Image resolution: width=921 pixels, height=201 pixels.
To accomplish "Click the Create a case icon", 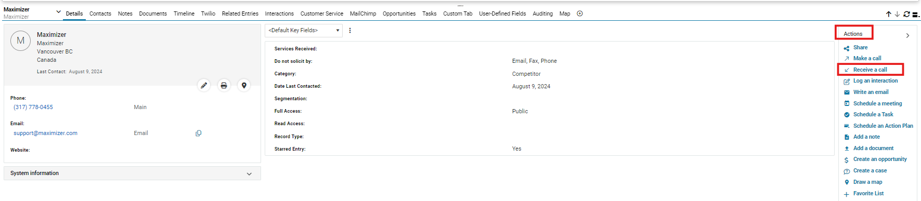I will [x=847, y=171].
